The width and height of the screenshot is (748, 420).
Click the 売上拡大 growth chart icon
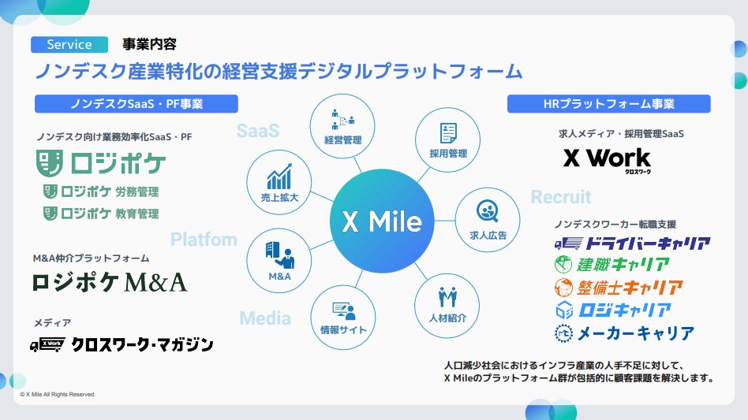pyautogui.click(x=279, y=177)
